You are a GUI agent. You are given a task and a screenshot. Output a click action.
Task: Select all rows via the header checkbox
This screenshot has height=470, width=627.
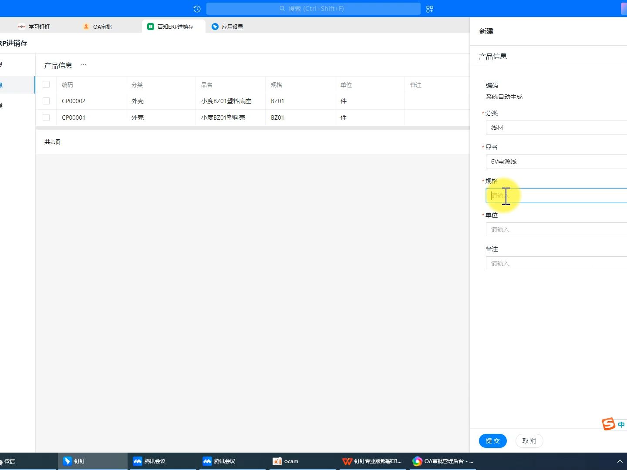pyautogui.click(x=46, y=84)
